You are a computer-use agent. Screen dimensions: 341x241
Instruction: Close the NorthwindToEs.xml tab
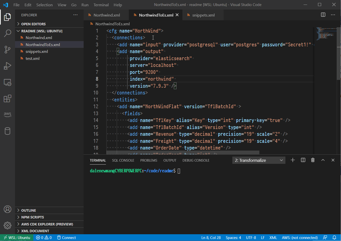(x=177, y=15)
